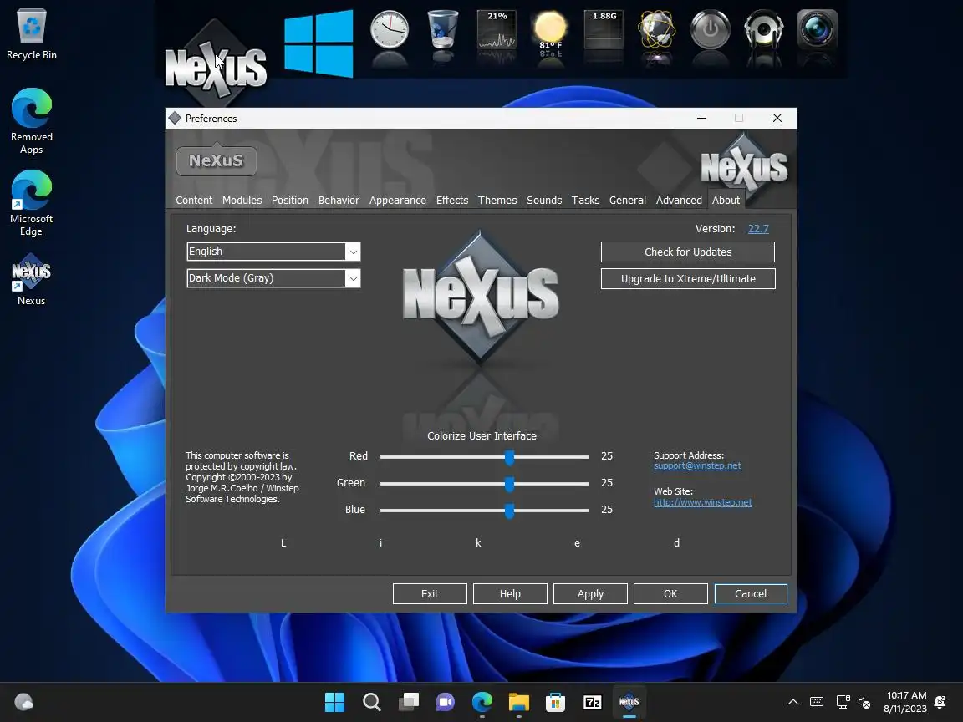
Task: Open the Recycle Bin icon in the Nexus dock
Action: 442,29
